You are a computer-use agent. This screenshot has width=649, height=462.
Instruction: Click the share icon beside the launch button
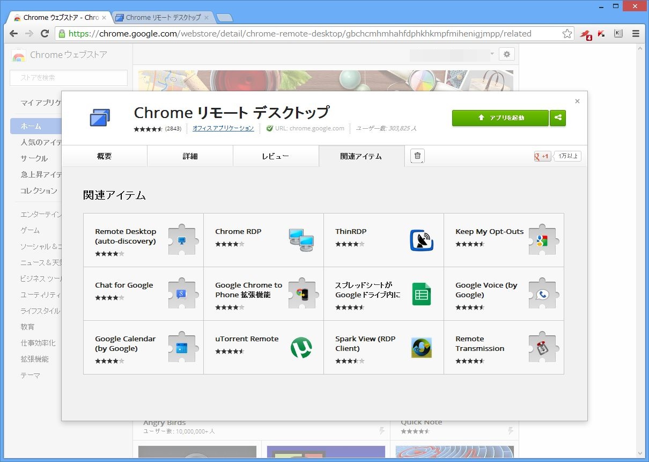[x=558, y=118]
